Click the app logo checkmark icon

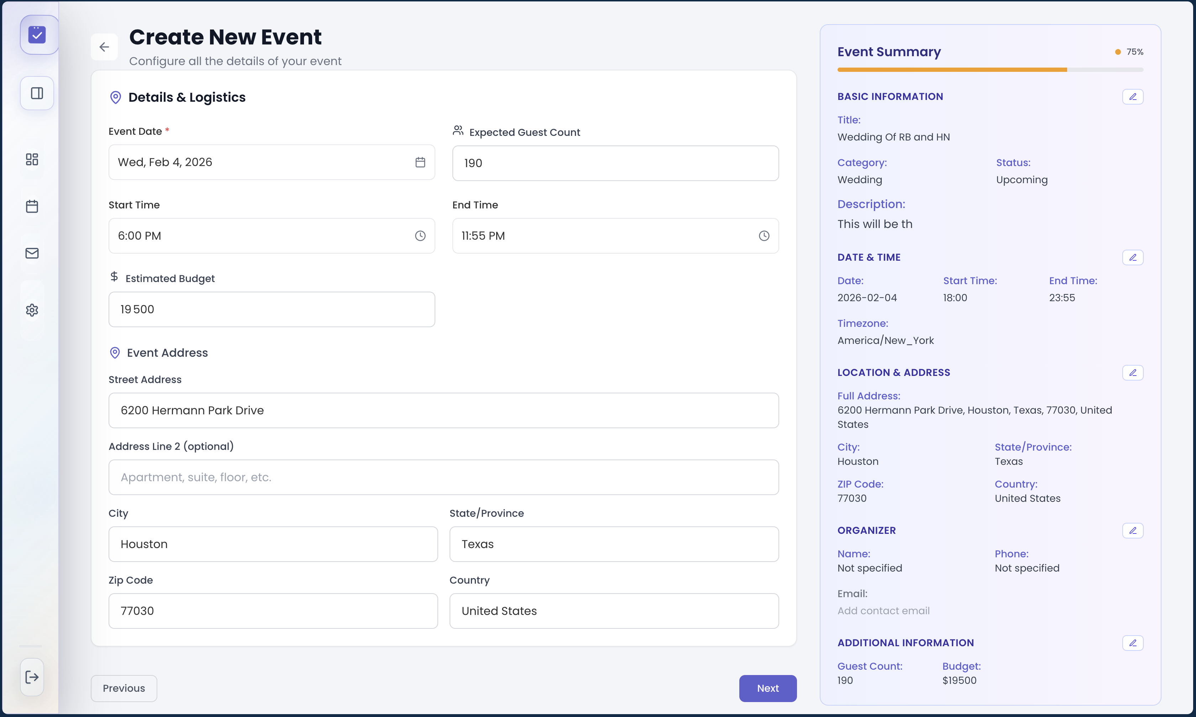pos(37,35)
